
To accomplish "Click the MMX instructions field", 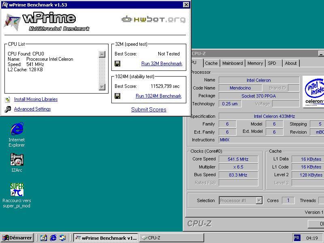I will (271, 140).
